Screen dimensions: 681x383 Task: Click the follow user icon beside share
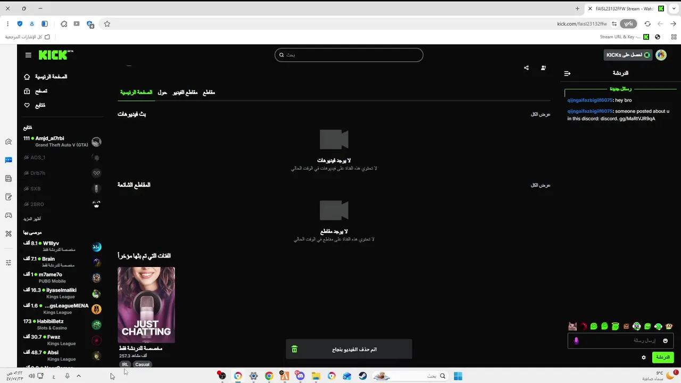point(543,68)
